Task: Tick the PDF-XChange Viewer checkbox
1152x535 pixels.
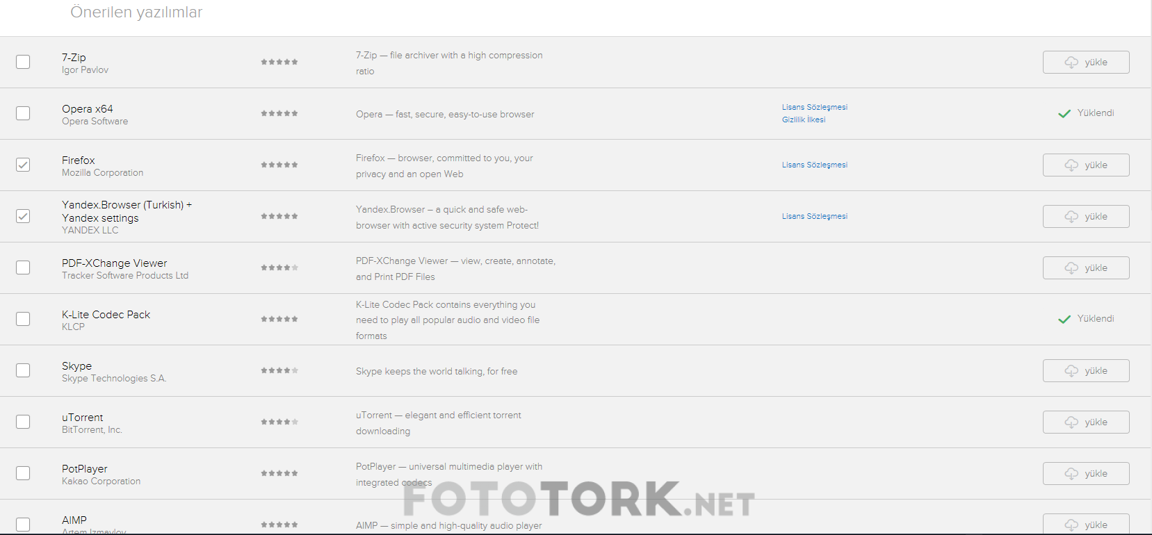Action: point(23,267)
